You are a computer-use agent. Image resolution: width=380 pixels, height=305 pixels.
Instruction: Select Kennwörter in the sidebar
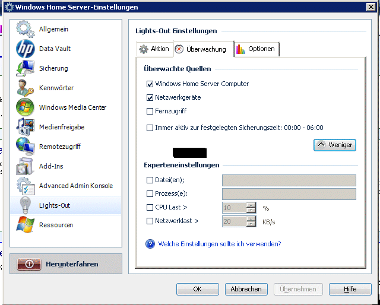click(66, 88)
